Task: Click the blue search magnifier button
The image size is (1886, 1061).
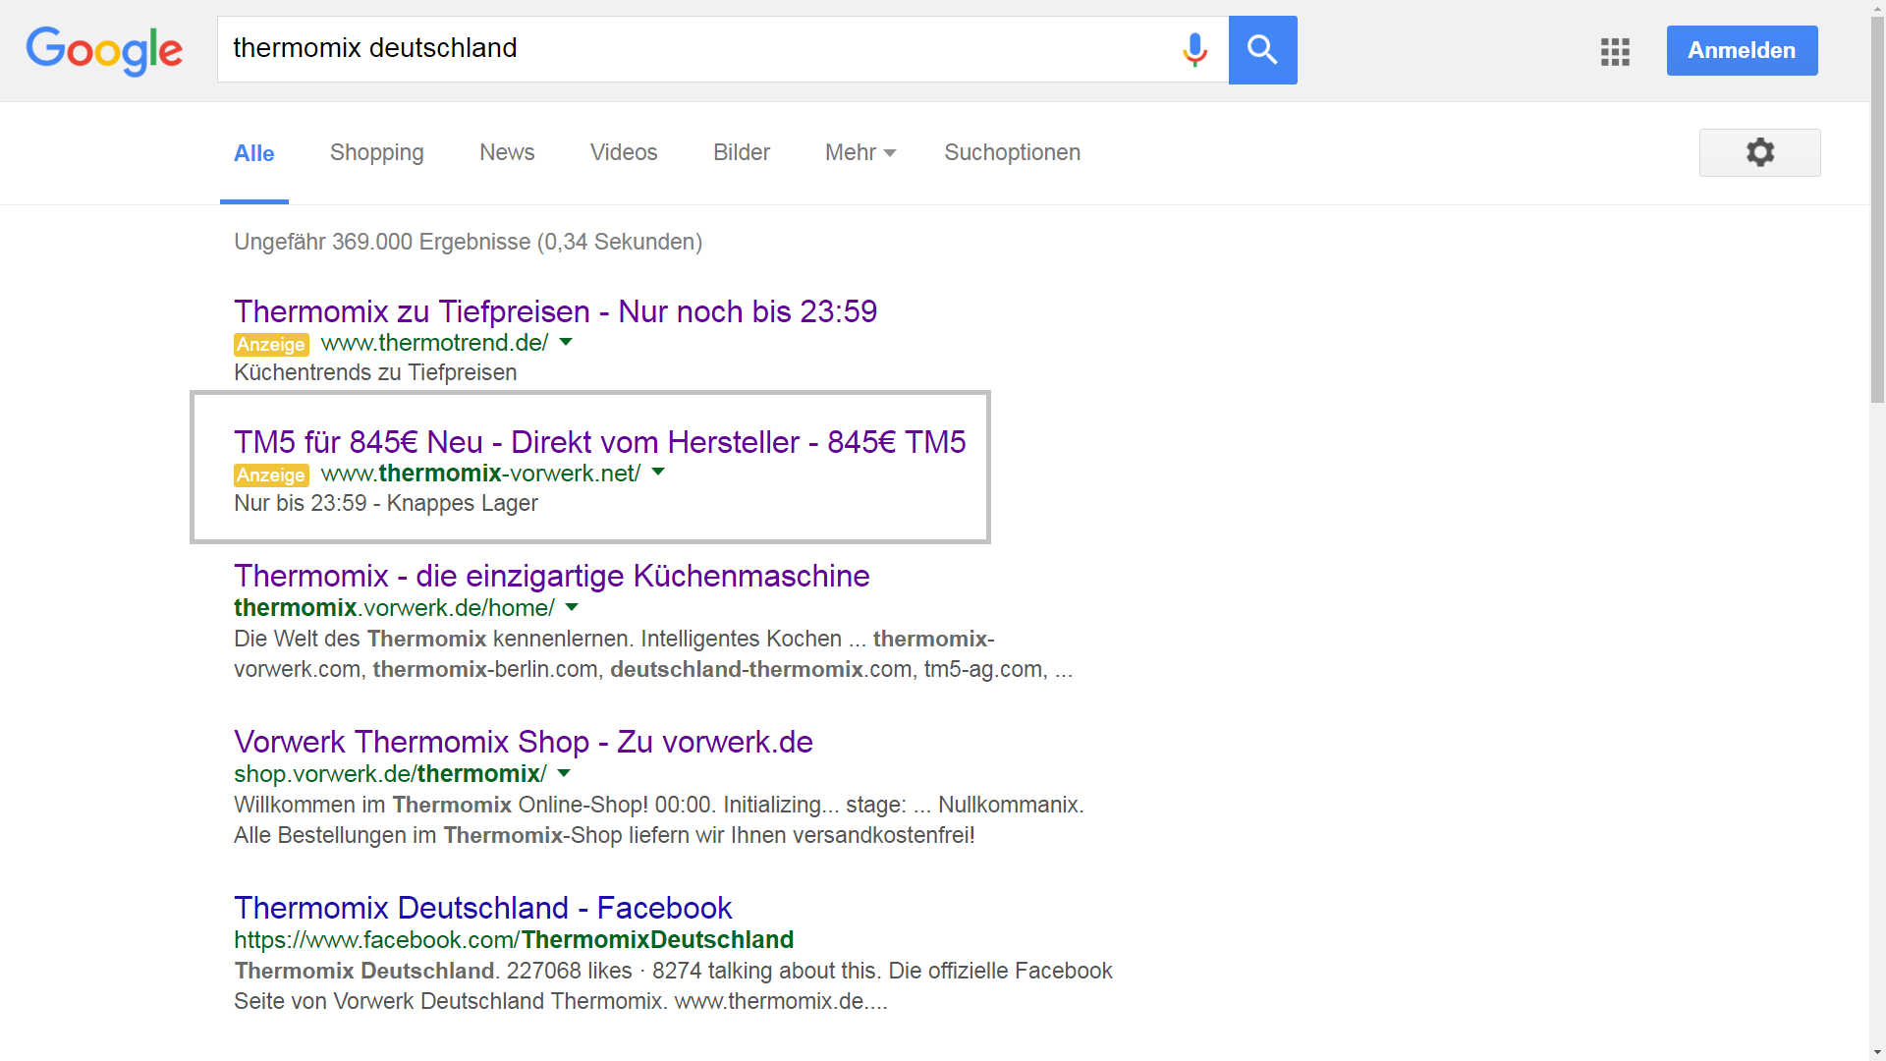Action: point(1262,50)
